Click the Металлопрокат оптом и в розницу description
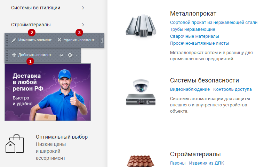264x167 pixels. click(x=211, y=56)
